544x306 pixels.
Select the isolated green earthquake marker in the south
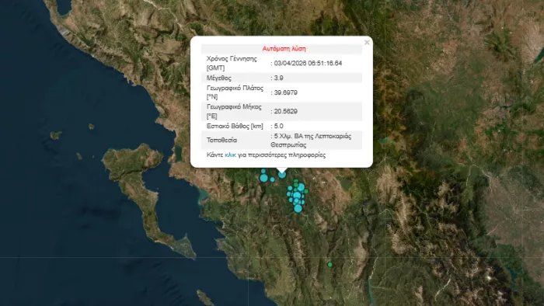tap(330, 264)
